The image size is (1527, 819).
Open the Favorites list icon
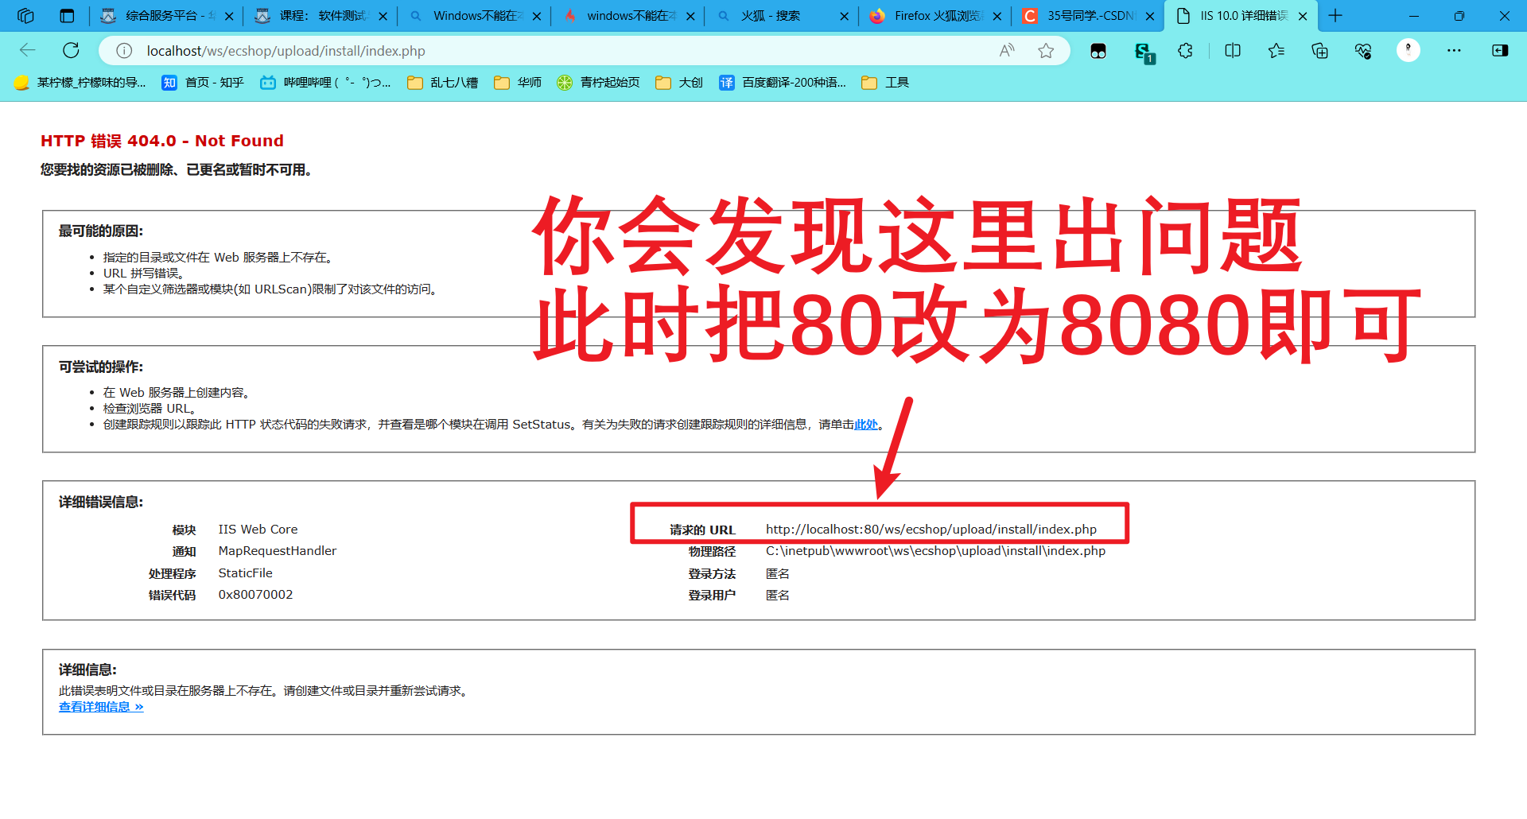point(1276,51)
